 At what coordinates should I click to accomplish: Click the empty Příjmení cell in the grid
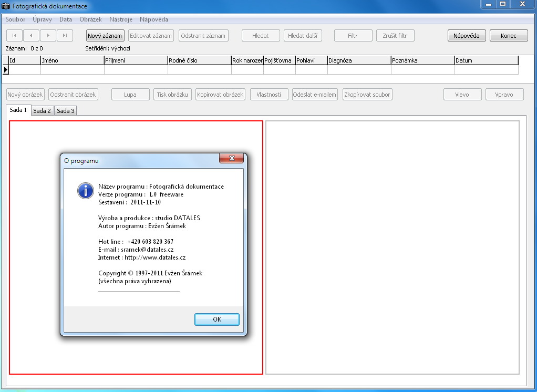tap(136, 69)
